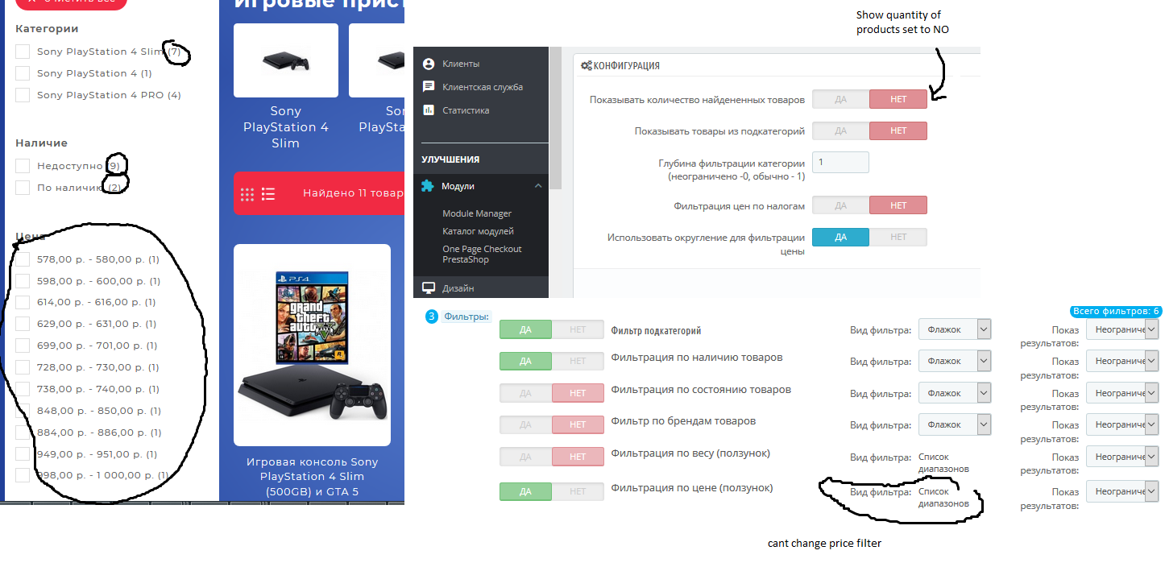Open Показ результатов dropdown for Фильтр подкатегорий
This screenshot has height=567, width=1165.
click(x=1122, y=329)
